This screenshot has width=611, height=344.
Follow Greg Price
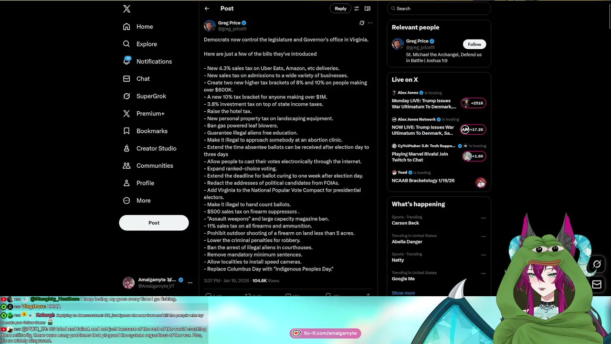474,44
